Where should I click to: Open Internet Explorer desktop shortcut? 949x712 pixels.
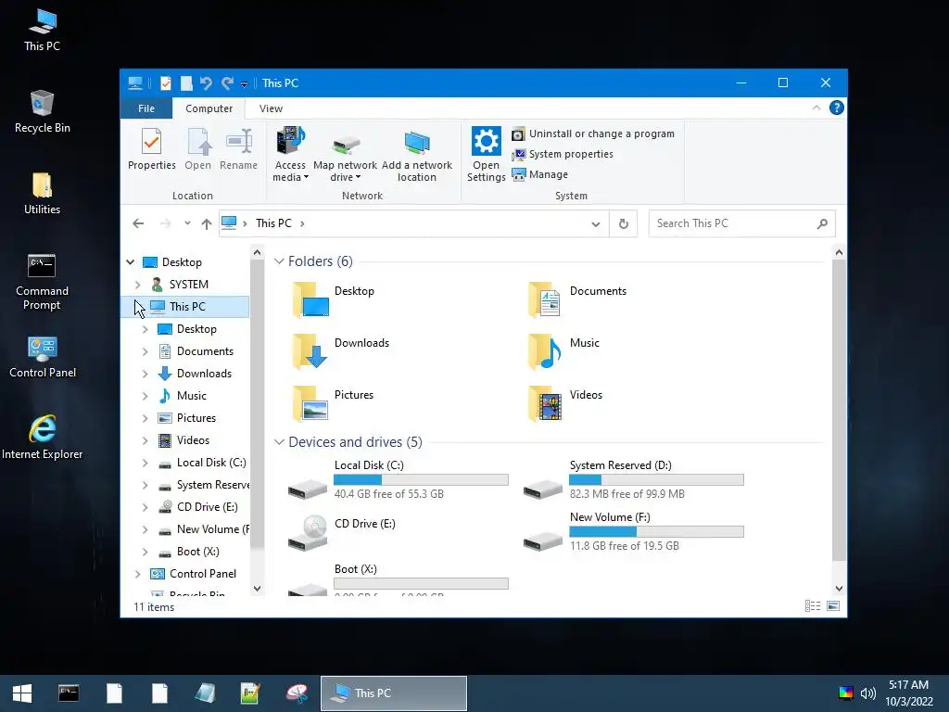43,438
